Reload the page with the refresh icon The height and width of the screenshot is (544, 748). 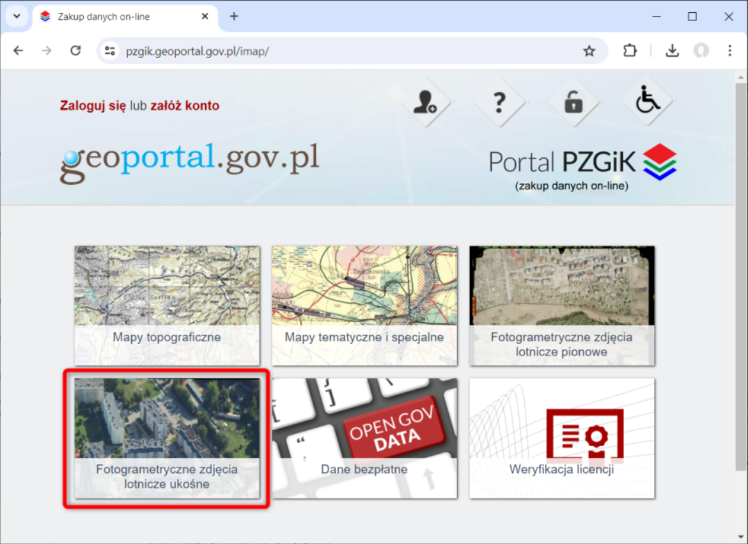(75, 50)
